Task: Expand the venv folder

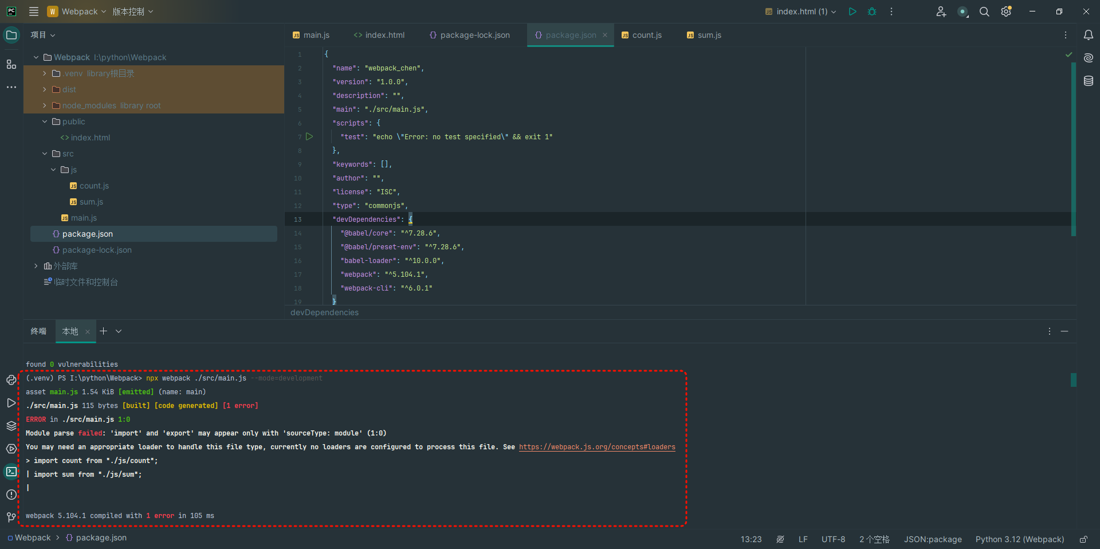Action: [45, 73]
